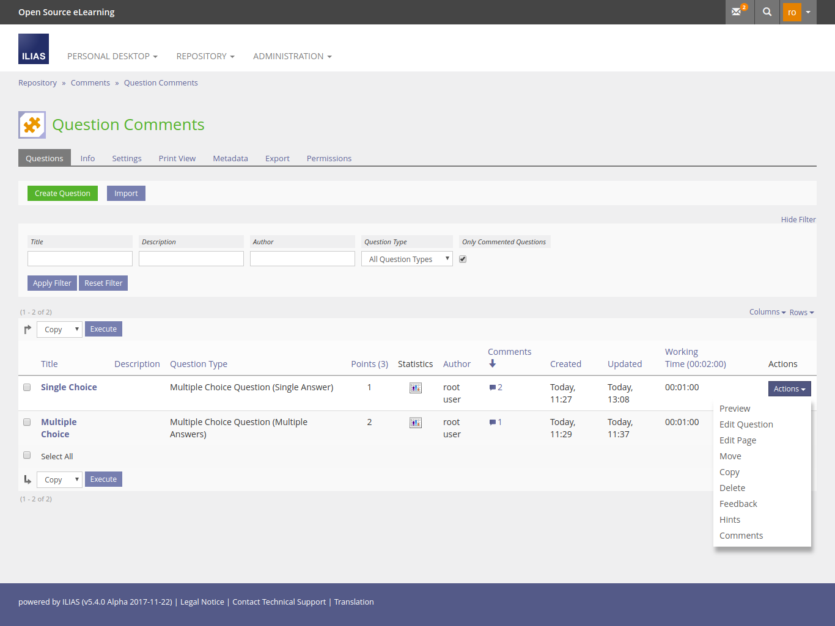Check the Single Choice row checkbox

tap(27, 387)
